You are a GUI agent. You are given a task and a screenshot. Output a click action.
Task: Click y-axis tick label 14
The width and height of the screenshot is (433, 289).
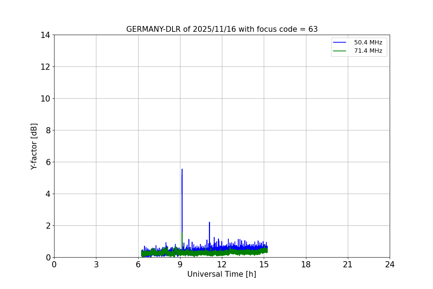pos(45,35)
